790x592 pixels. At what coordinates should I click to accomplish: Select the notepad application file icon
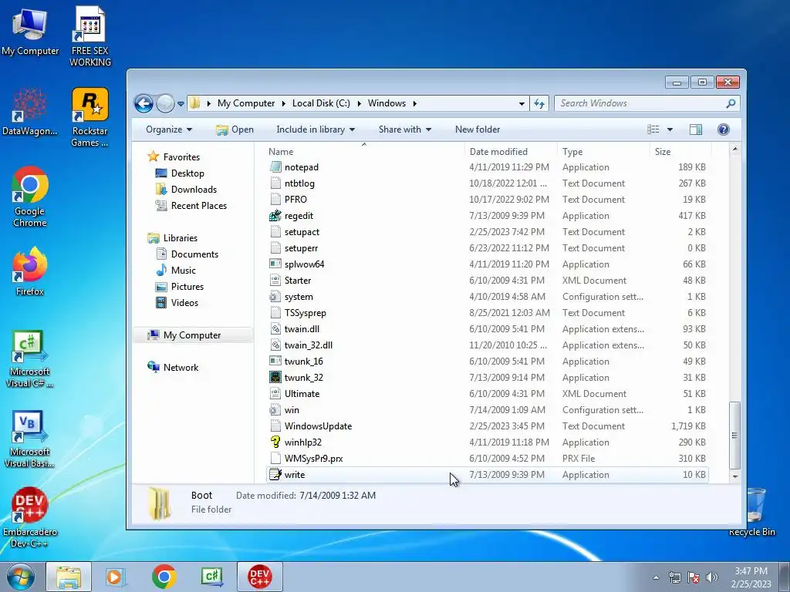(275, 167)
